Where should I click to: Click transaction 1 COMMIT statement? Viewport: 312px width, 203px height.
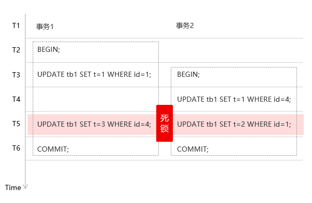53,149
